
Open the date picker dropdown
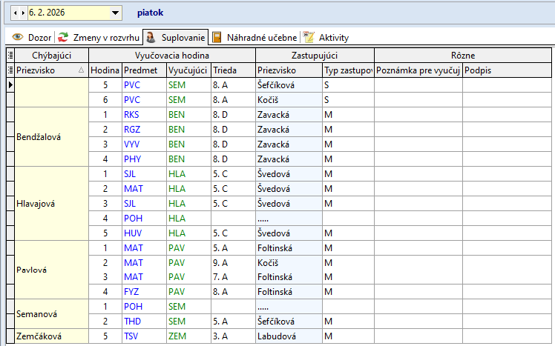click(x=114, y=13)
